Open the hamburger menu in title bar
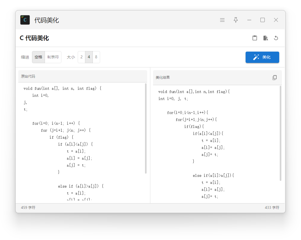This screenshot has height=240, width=301. [222, 20]
